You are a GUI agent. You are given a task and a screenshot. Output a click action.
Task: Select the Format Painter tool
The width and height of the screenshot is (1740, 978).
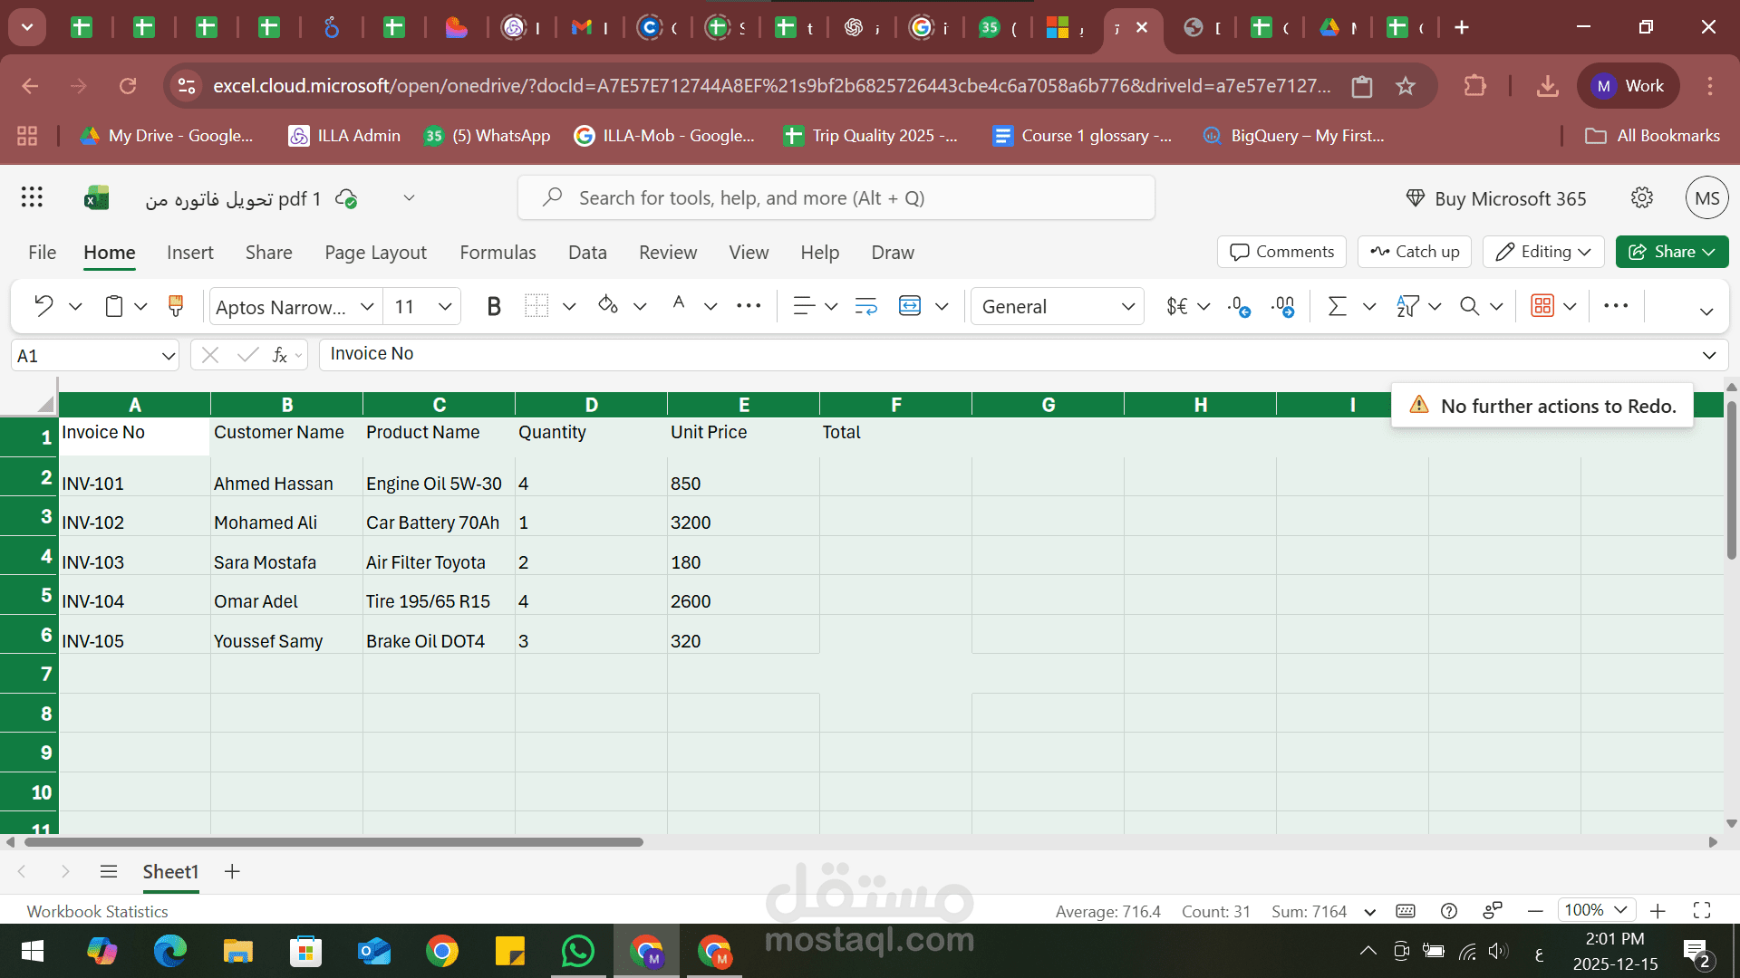[x=176, y=306]
